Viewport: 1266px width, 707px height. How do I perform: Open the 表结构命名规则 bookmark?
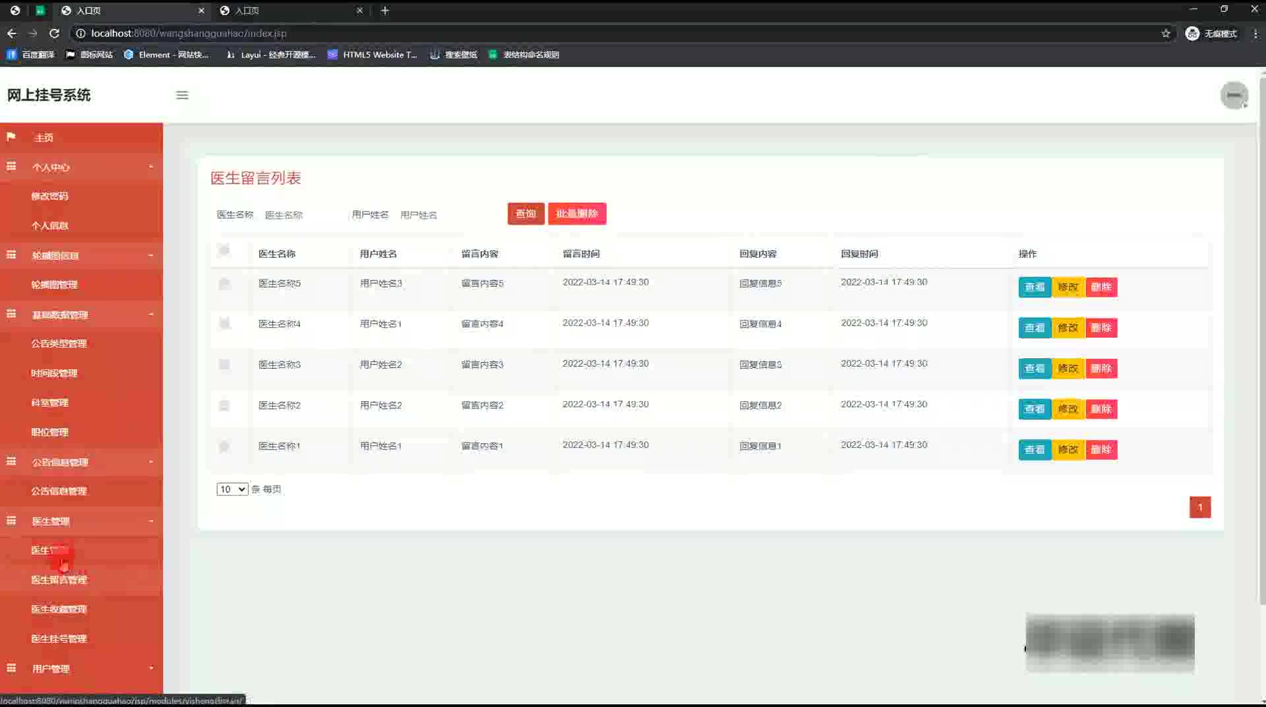pyautogui.click(x=524, y=55)
